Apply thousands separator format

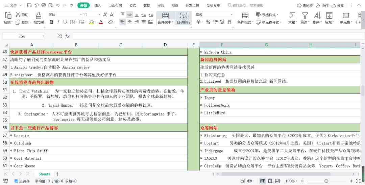coord(215,22)
